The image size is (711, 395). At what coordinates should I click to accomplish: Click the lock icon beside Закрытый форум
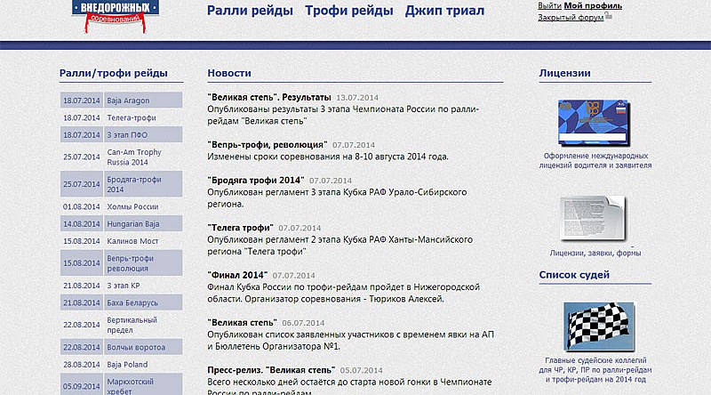[x=609, y=16]
